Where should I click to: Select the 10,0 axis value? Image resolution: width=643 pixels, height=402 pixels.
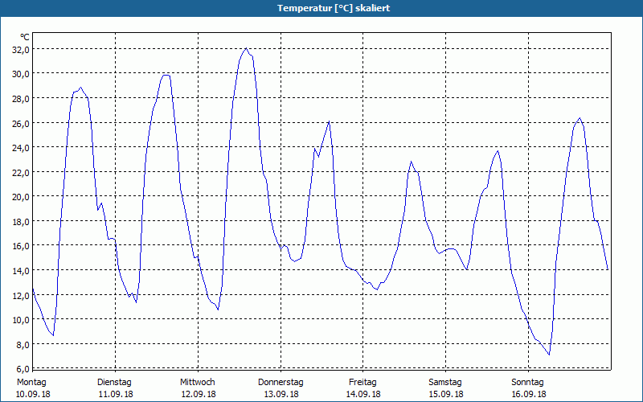[21, 320]
